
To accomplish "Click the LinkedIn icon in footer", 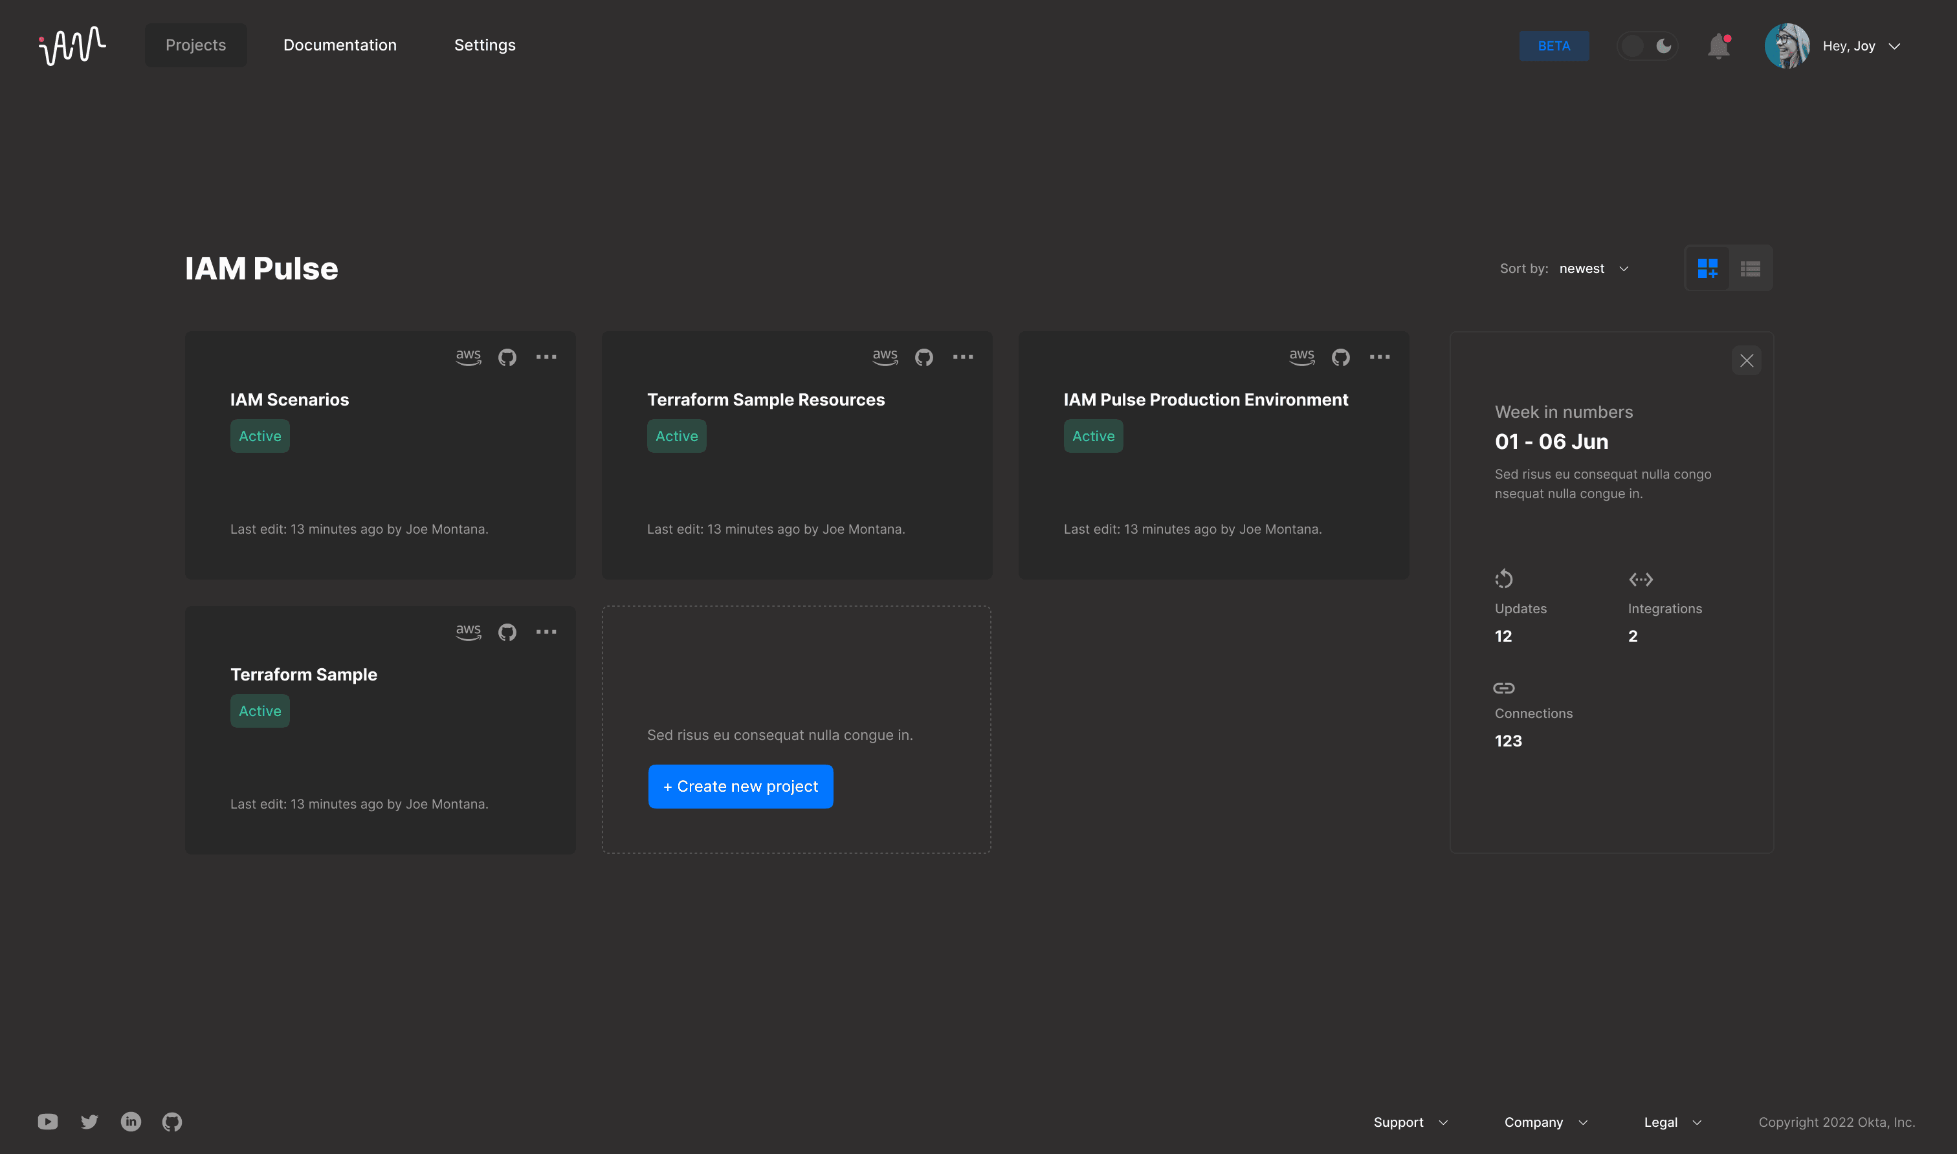I will click(131, 1122).
